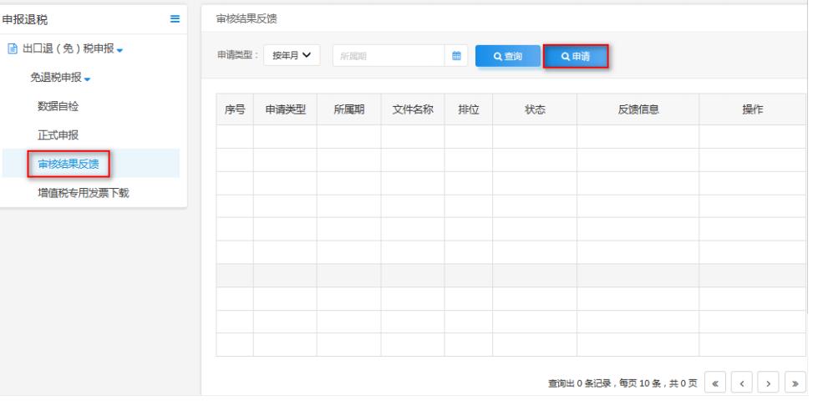Select 审核结果反馈 menu item
Screen dimensions: 813x401
tap(68, 164)
